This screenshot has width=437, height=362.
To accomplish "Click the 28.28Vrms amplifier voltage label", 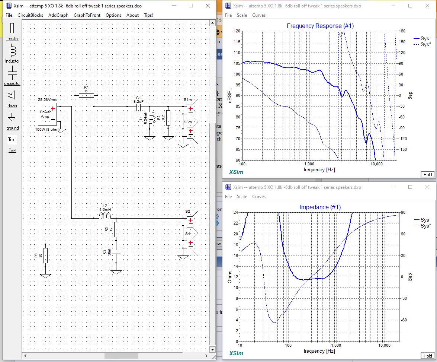I will click(x=47, y=100).
